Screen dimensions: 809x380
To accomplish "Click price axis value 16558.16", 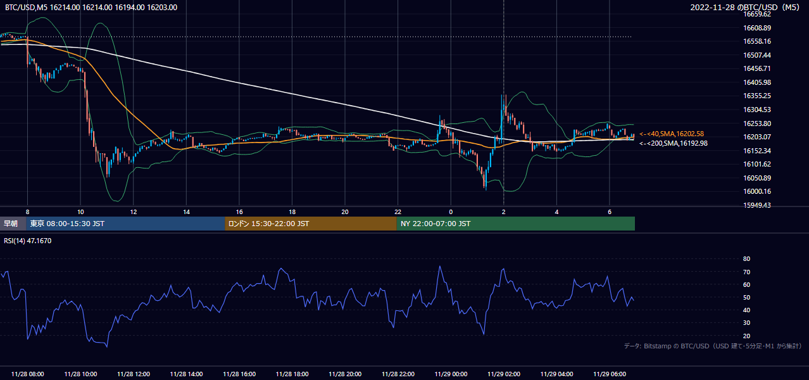I will pyautogui.click(x=758, y=41).
